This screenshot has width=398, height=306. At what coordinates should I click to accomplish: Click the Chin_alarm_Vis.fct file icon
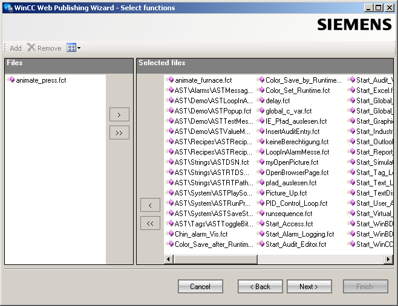point(170,234)
